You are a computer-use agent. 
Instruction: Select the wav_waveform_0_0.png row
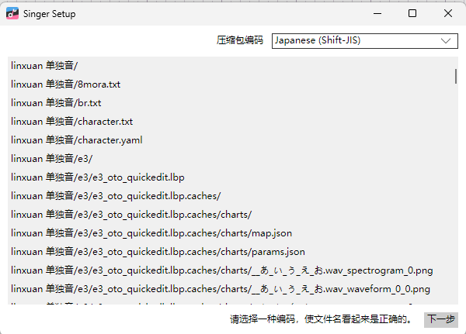pos(232,289)
